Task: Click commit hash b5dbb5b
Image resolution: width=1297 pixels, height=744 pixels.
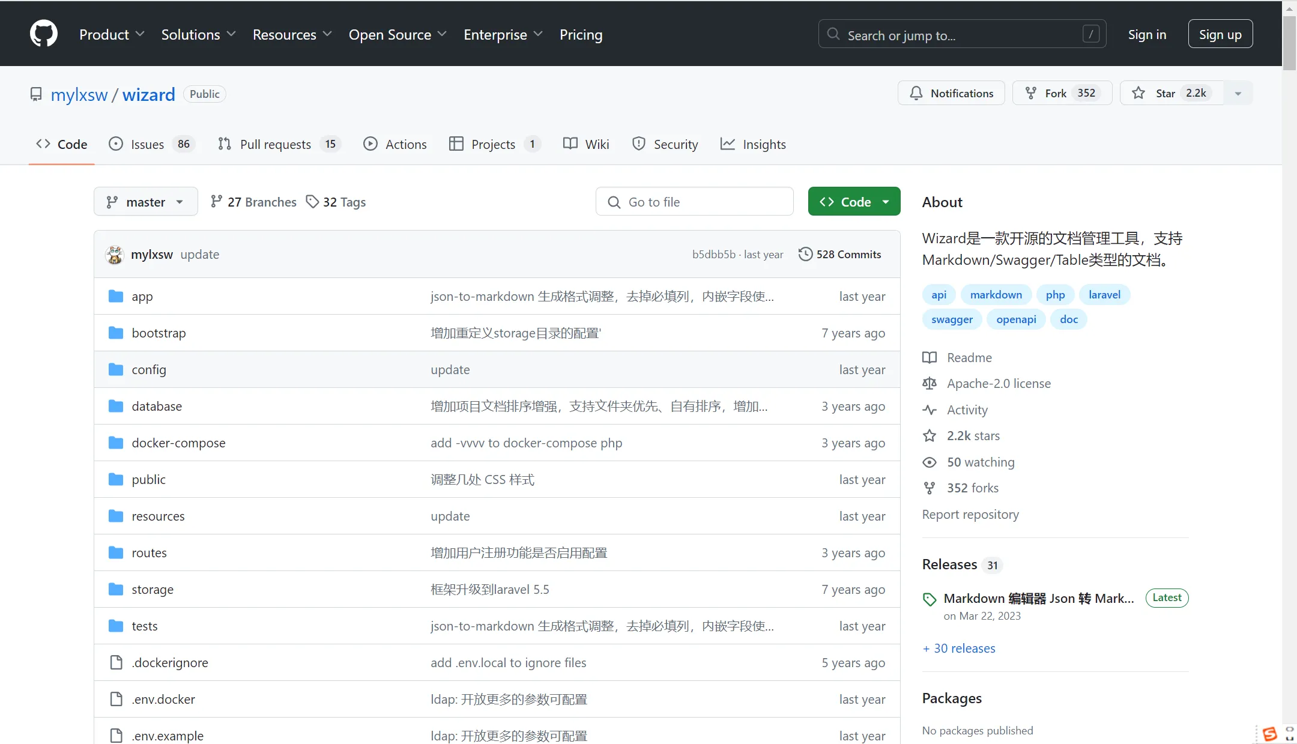Action: pyautogui.click(x=713, y=254)
